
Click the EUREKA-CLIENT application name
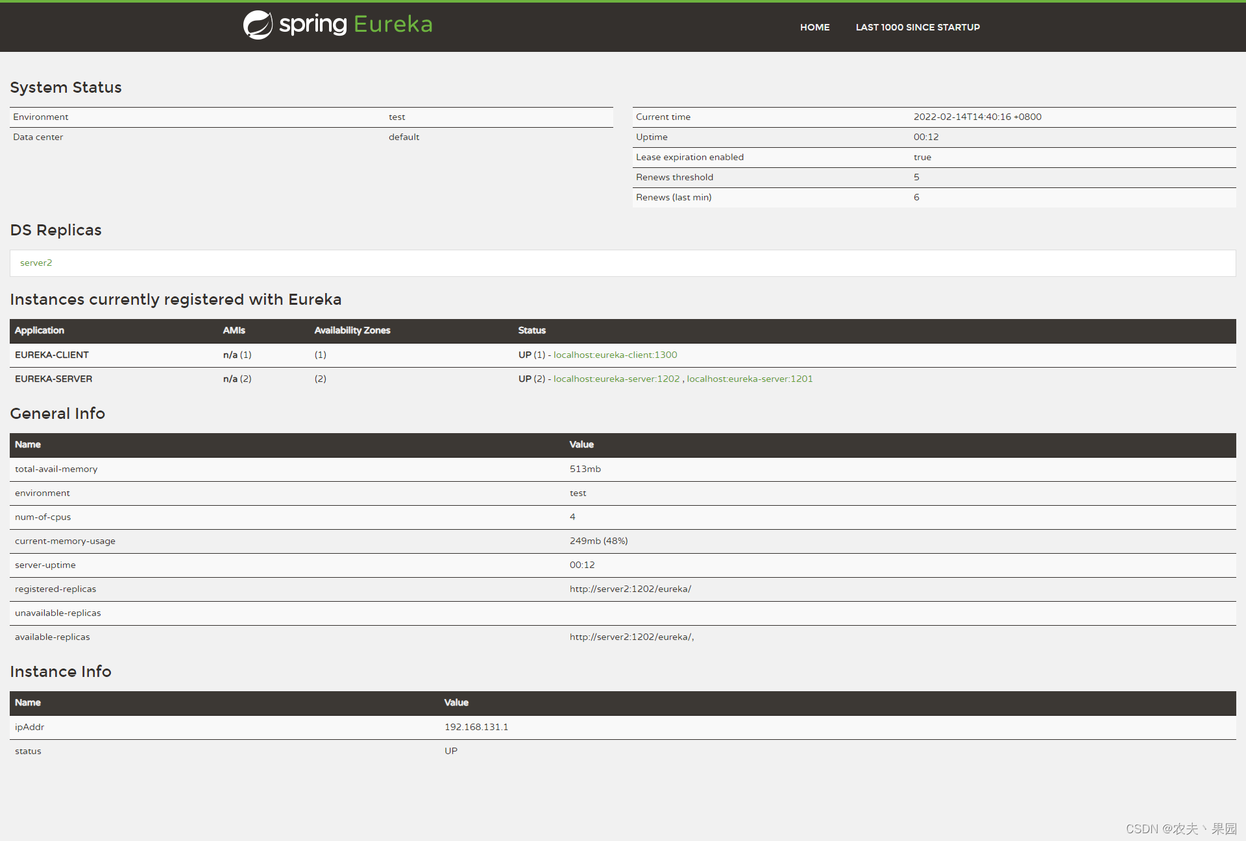pos(52,355)
